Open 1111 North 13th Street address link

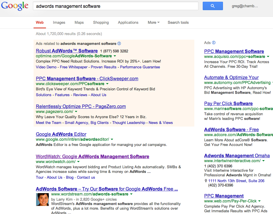[x=236, y=181]
